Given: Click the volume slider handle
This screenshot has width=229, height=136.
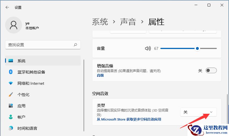Looking at the screenshot, I should click(197, 48).
